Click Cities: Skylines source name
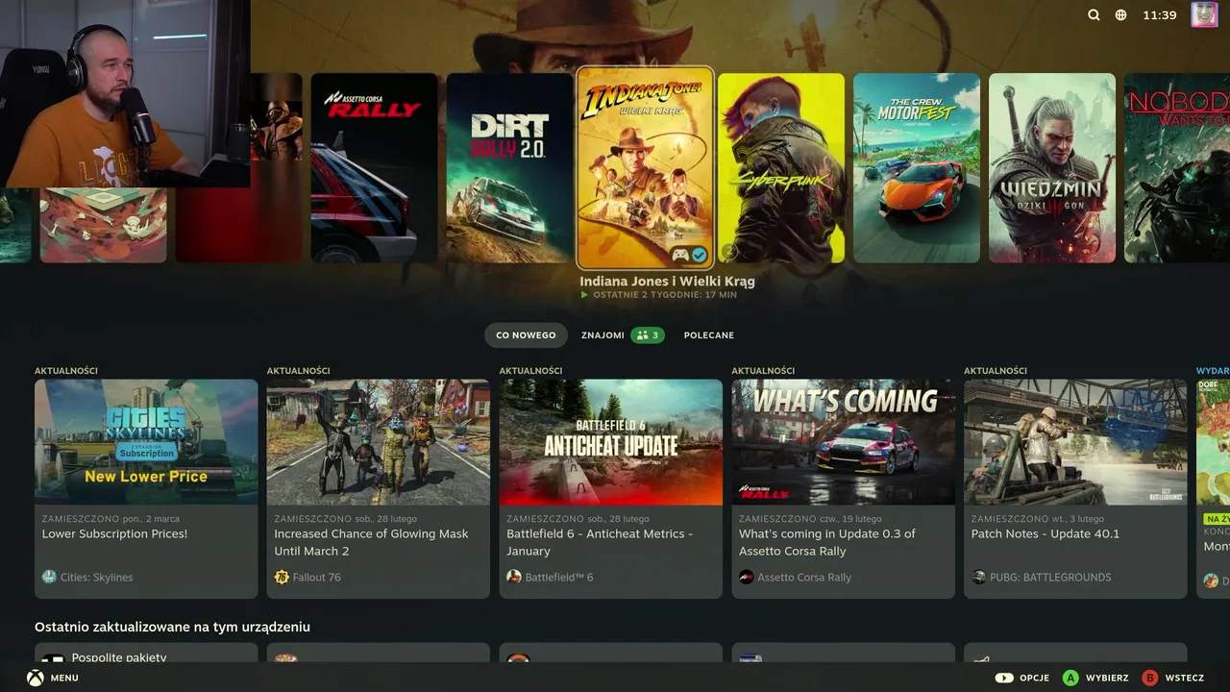Screen dimensions: 1230x692 97,578
